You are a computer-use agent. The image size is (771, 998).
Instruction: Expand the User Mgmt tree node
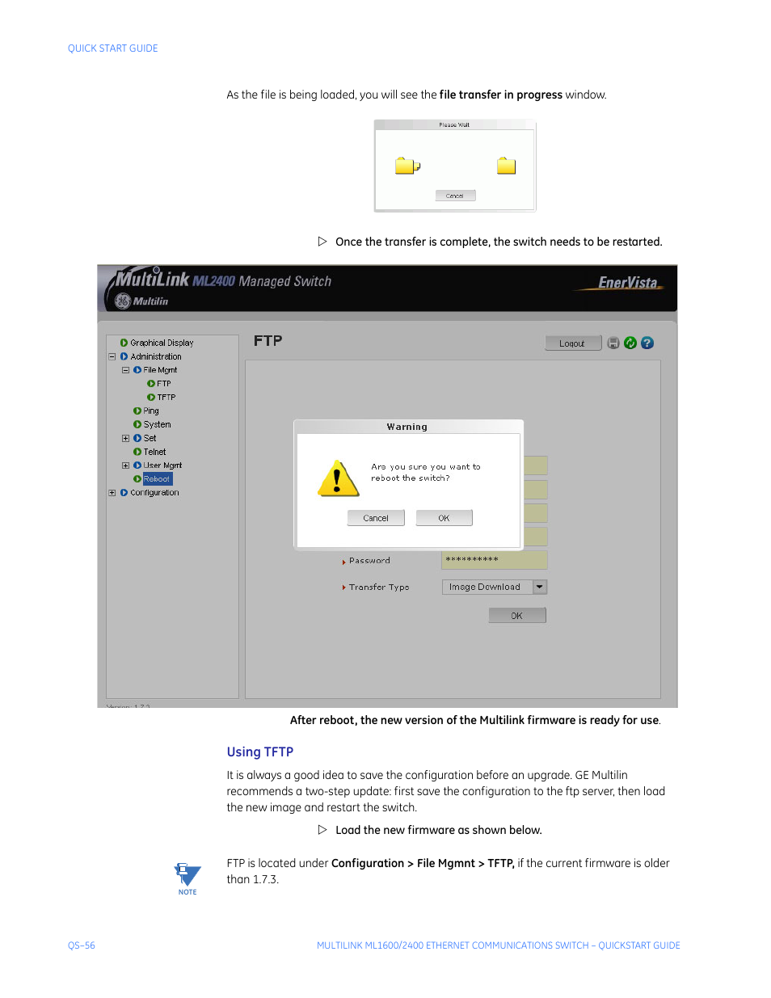(x=126, y=465)
